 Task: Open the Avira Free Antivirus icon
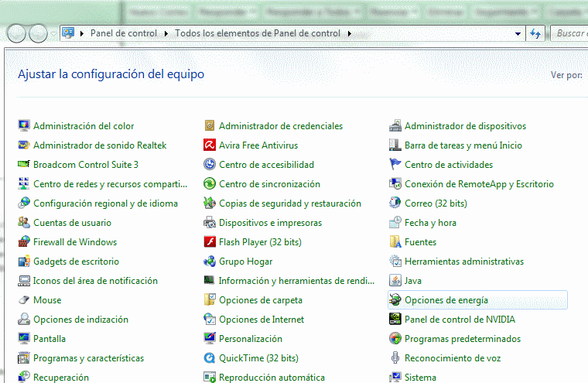[209, 145]
